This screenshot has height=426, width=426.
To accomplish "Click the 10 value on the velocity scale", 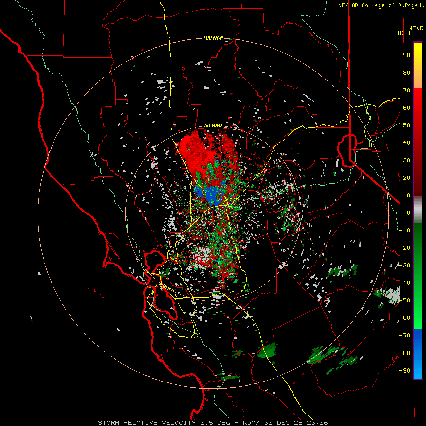I will tap(407, 195).
